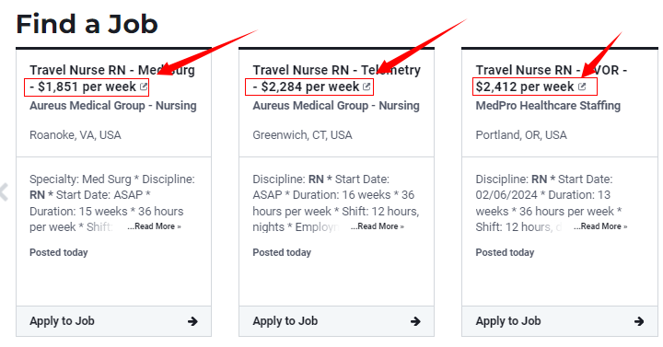Click MedPro Healthcare Staffing company name
This screenshot has width=663, height=347.
point(548,106)
